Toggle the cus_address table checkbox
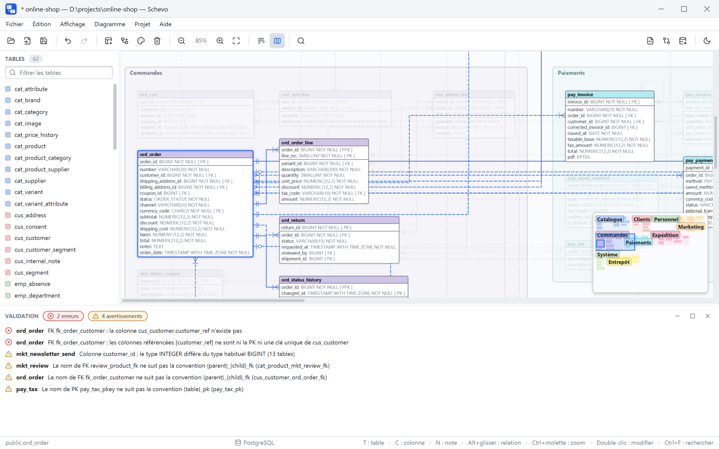719x449 pixels. click(8, 215)
